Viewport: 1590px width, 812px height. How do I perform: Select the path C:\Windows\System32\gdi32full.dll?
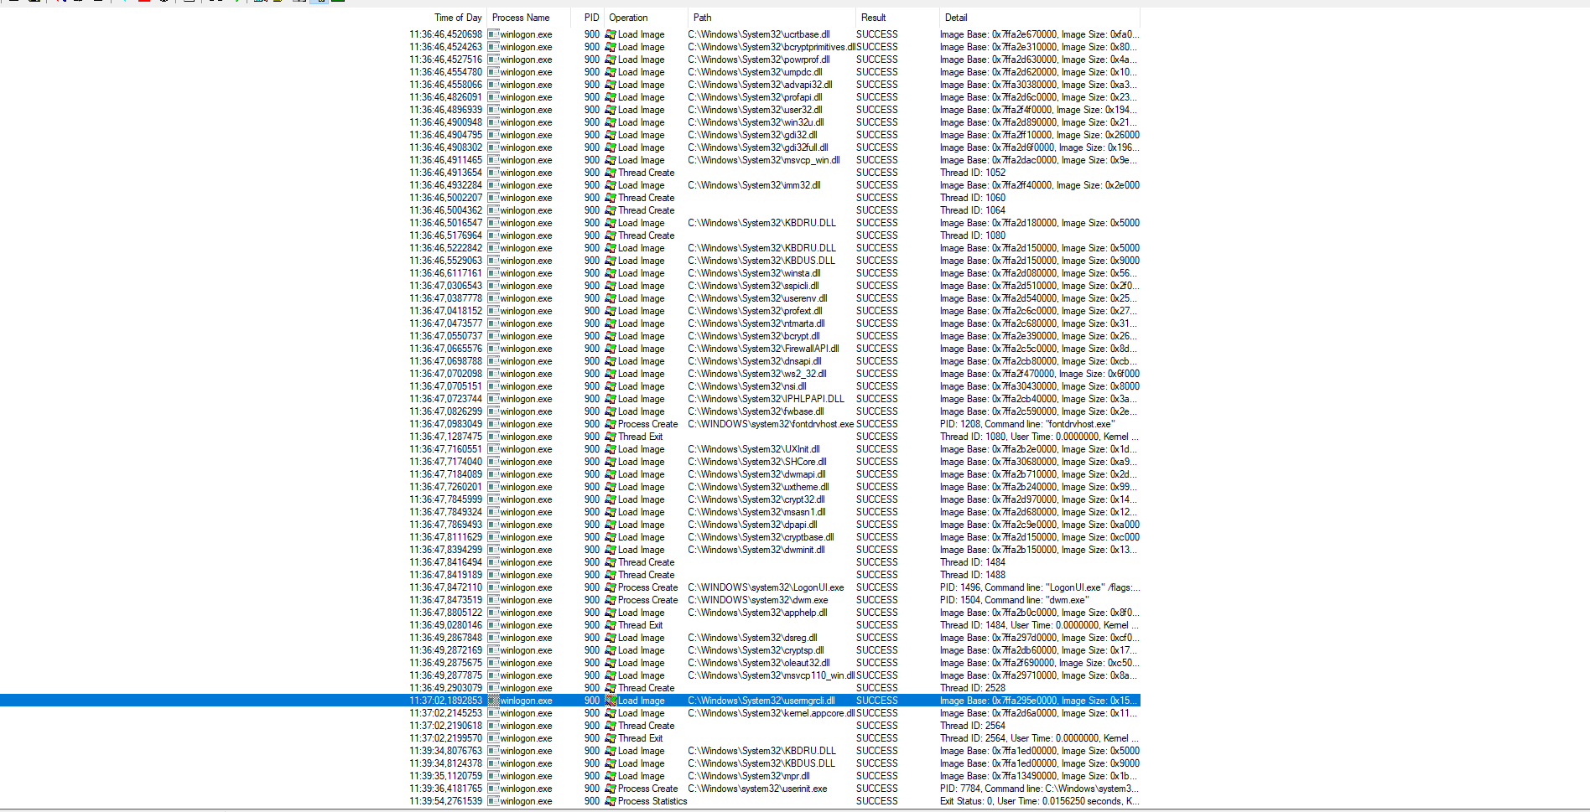pyautogui.click(x=758, y=147)
